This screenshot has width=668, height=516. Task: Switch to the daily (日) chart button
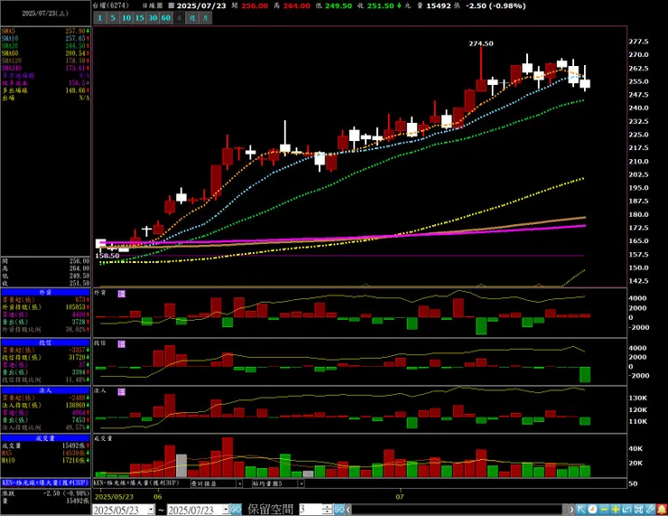pyautogui.click(x=180, y=18)
